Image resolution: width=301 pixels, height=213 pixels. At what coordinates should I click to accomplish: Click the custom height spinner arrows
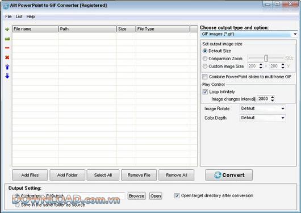click(x=283, y=66)
